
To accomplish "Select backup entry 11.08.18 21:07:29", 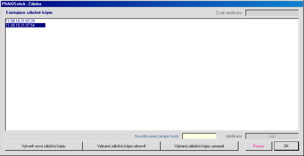I will 20,21.
